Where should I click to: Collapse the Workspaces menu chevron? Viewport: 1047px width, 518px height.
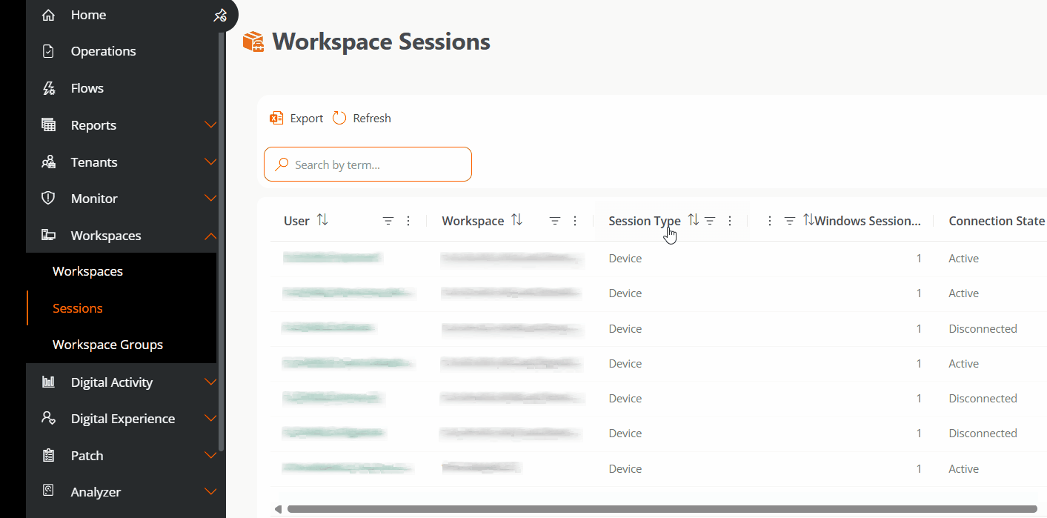[x=210, y=236]
